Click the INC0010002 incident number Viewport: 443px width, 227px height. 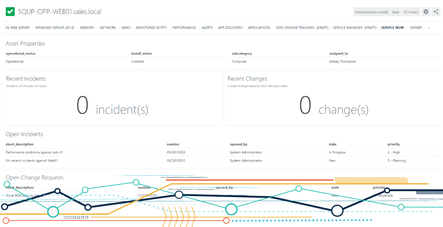pos(176,160)
